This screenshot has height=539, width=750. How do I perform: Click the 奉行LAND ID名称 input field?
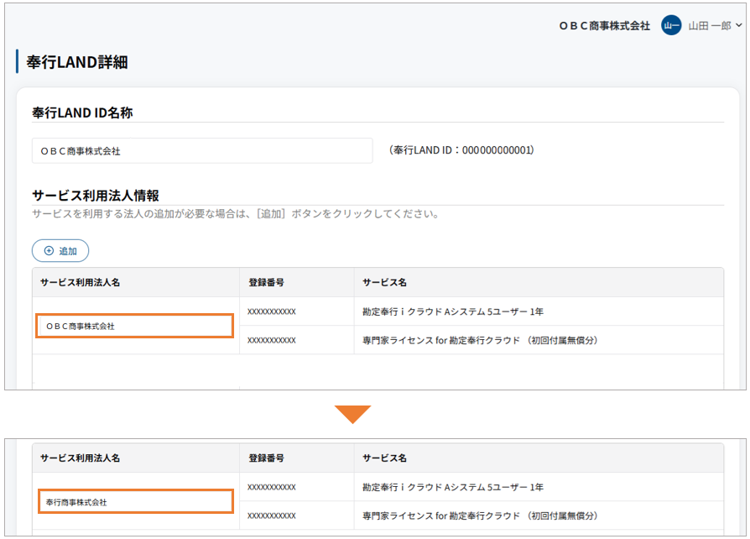(x=202, y=151)
